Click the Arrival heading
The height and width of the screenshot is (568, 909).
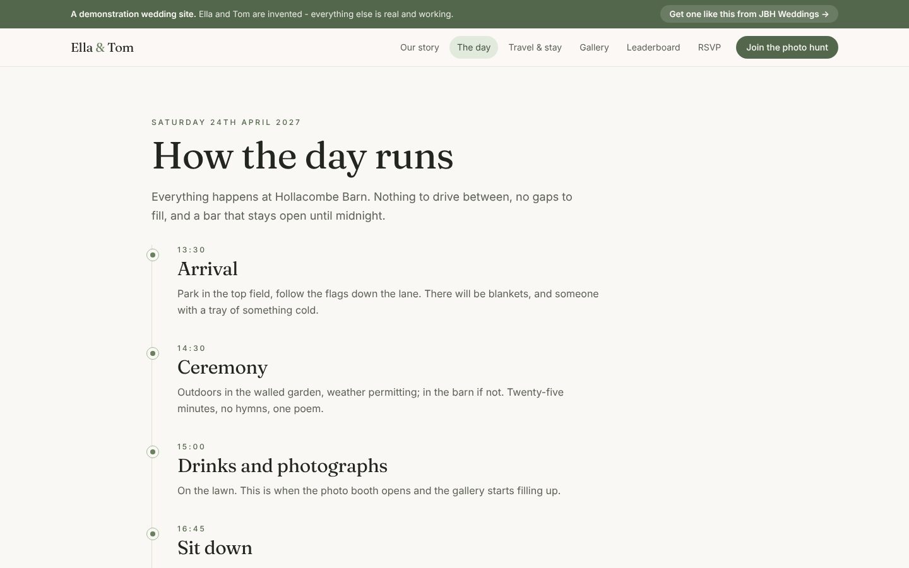(208, 269)
